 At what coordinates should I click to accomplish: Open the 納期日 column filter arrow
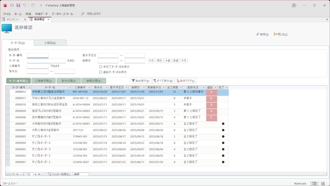(144, 88)
